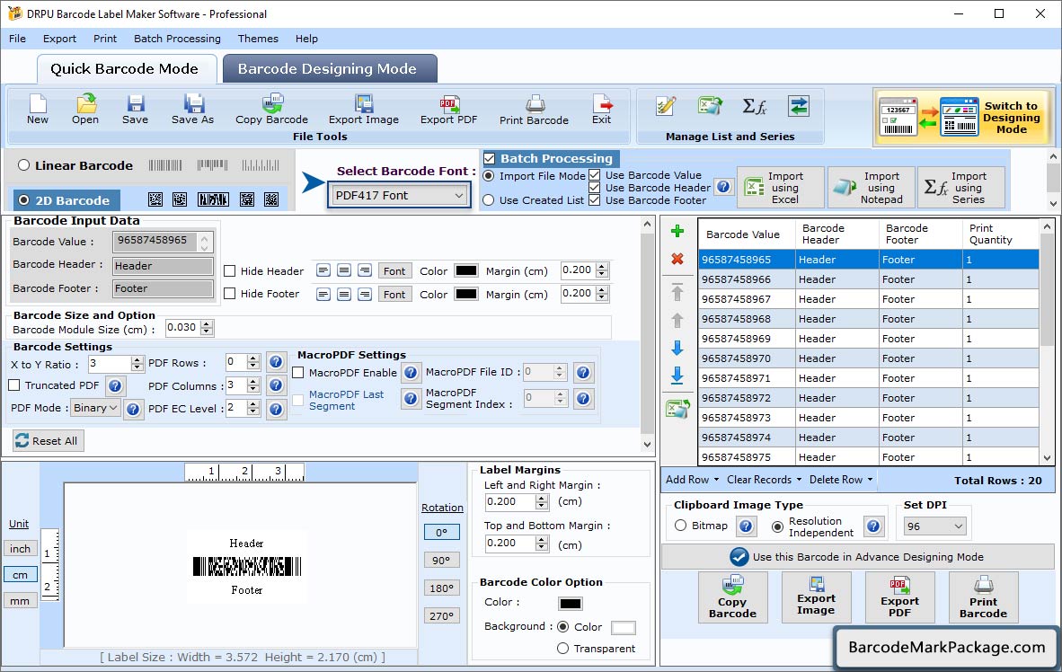Click the Exit toolbar icon
The width and height of the screenshot is (1062, 672).
tap(601, 110)
